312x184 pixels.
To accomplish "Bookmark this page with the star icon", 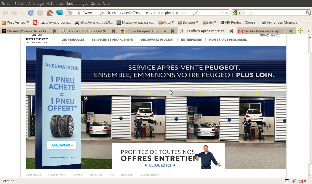I will coord(222,13).
